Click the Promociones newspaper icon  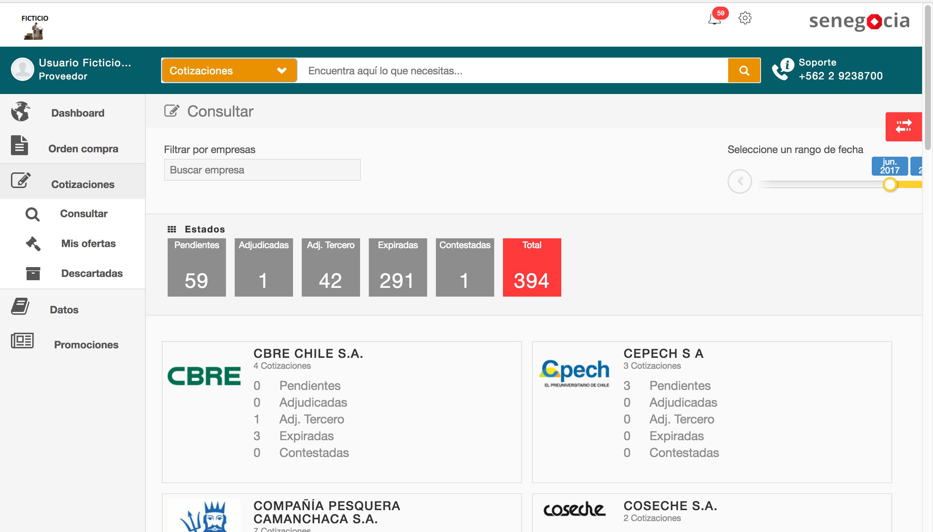click(22, 341)
